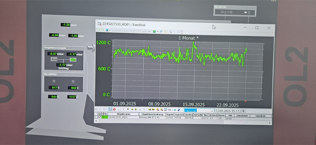
Task: Select the area zoom icon
Action: [166, 110]
